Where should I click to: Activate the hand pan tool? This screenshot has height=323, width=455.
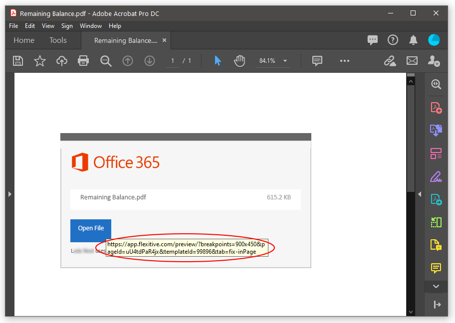pyautogui.click(x=239, y=61)
